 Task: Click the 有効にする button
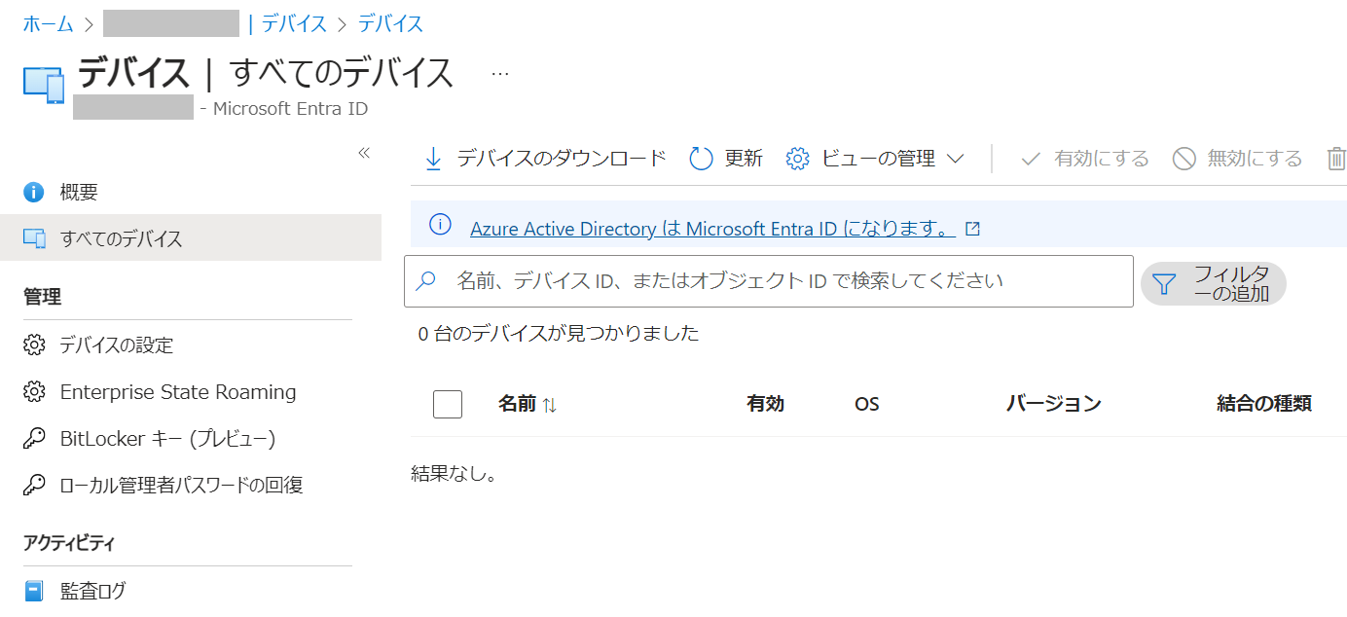click(1084, 159)
